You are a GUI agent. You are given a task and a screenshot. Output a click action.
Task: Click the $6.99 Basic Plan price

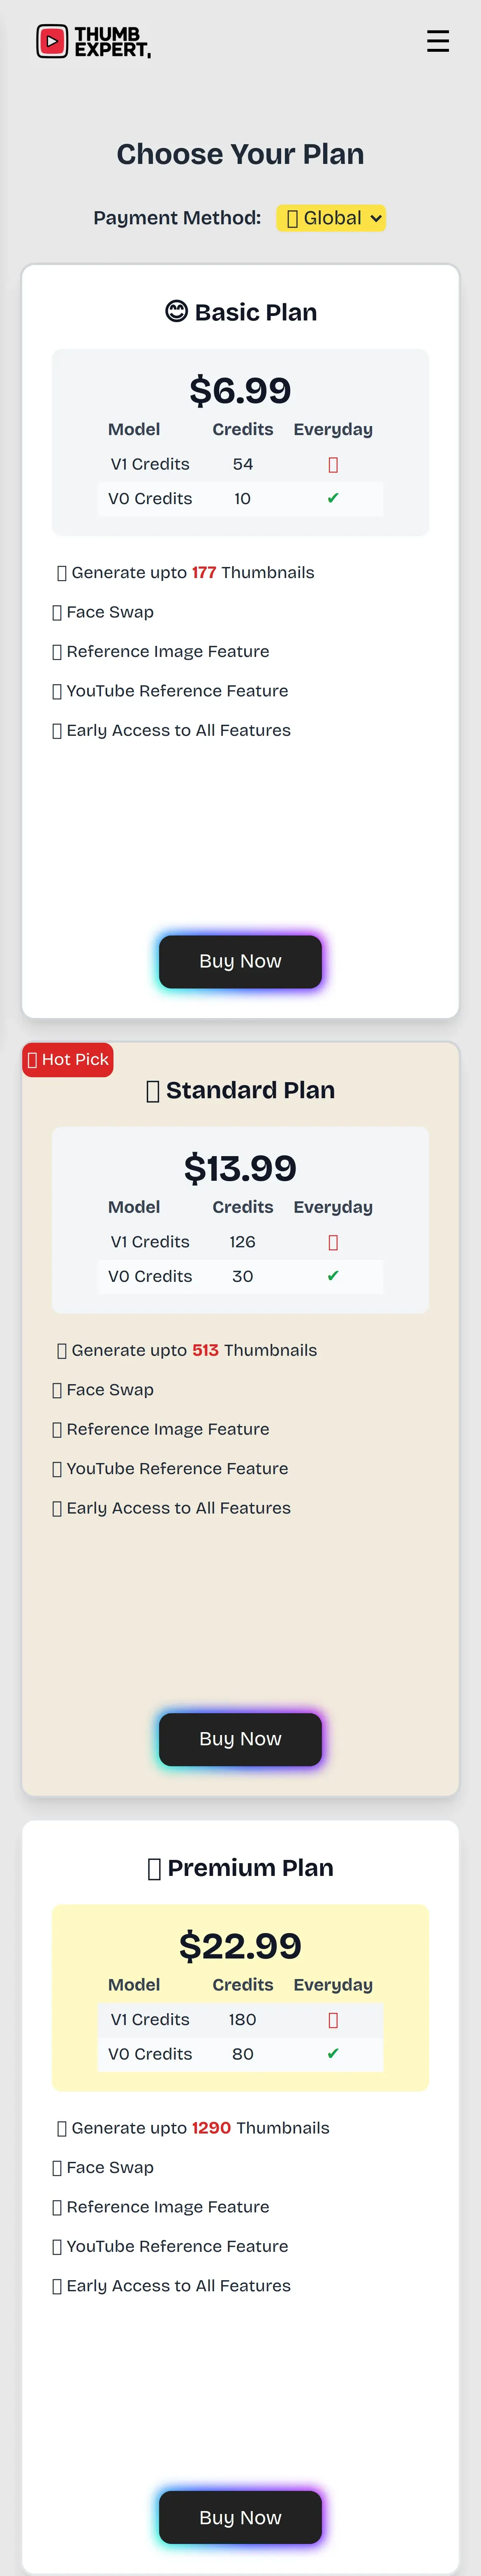(x=240, y=390)
